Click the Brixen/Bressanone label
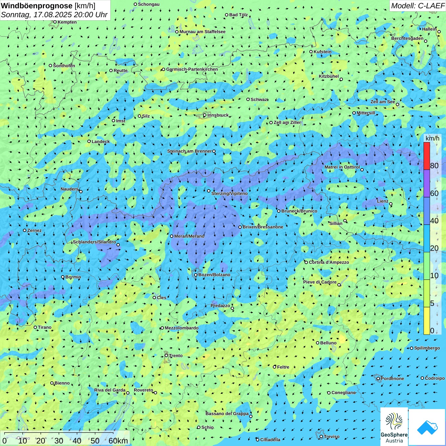The image size is (446, 446). 263,227
